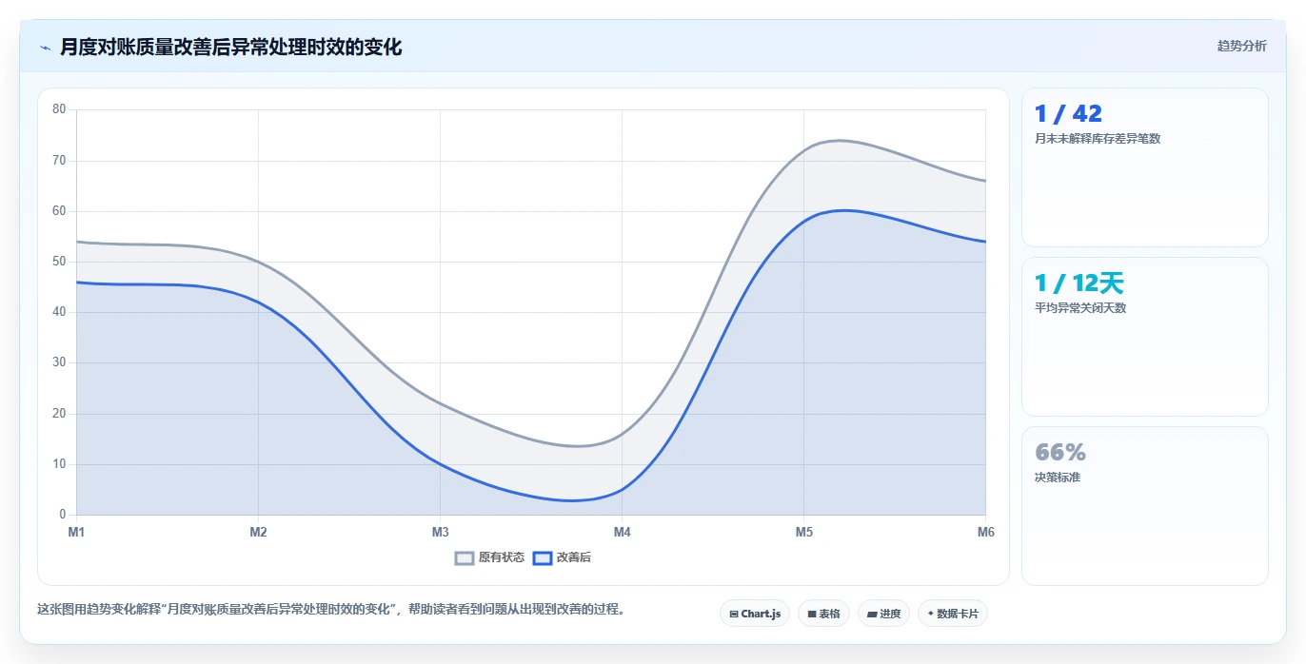Click the 决策标准 label

1058,477
